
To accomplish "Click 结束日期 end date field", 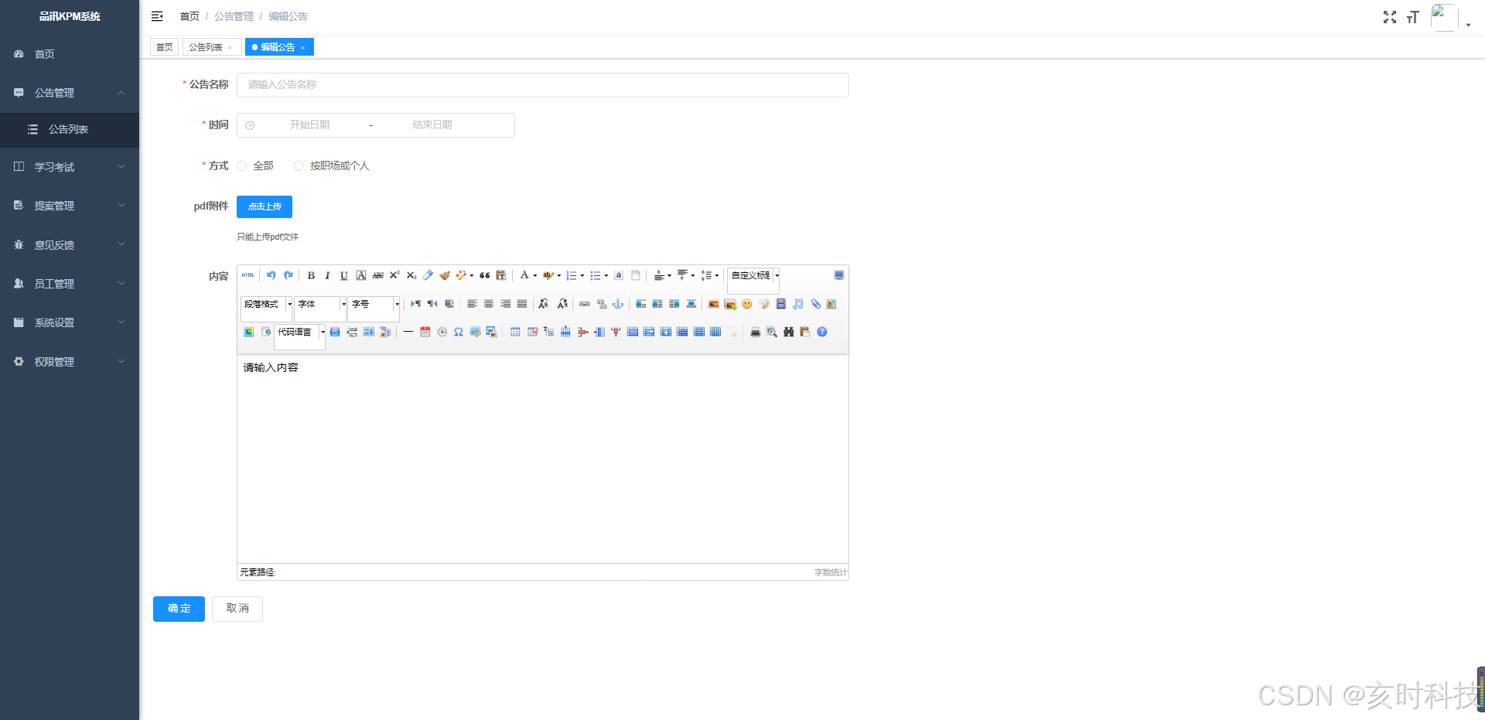I will tap(432, 125).
